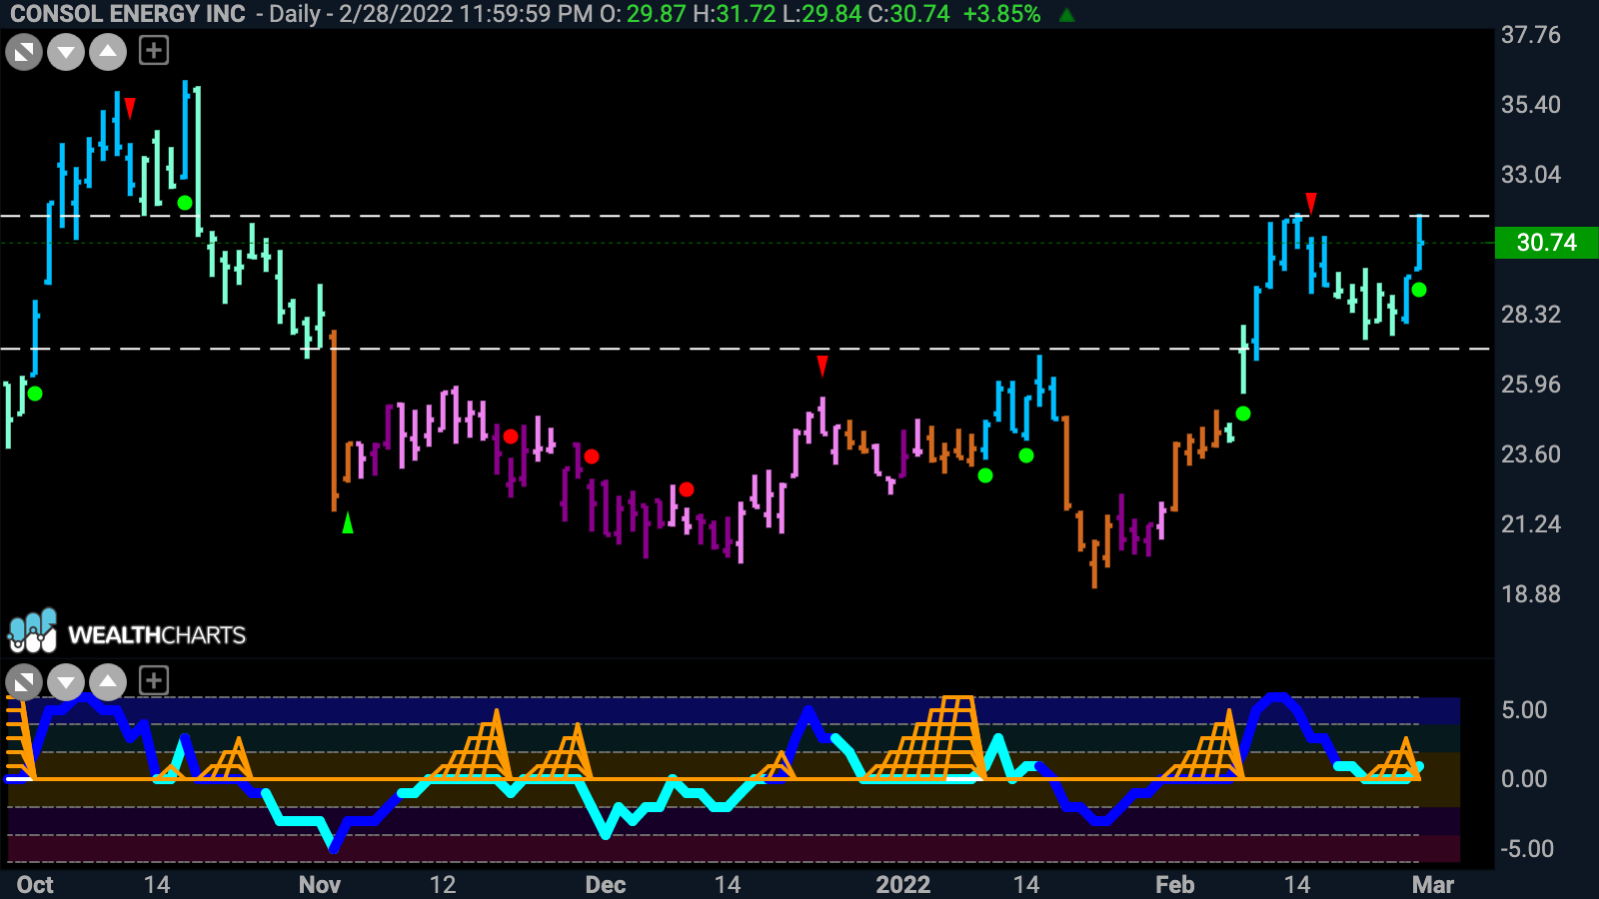Viewport: 1599px width, 899px height.
Task: Click the Daily timeframe label
Action: [x=295, y=14]
